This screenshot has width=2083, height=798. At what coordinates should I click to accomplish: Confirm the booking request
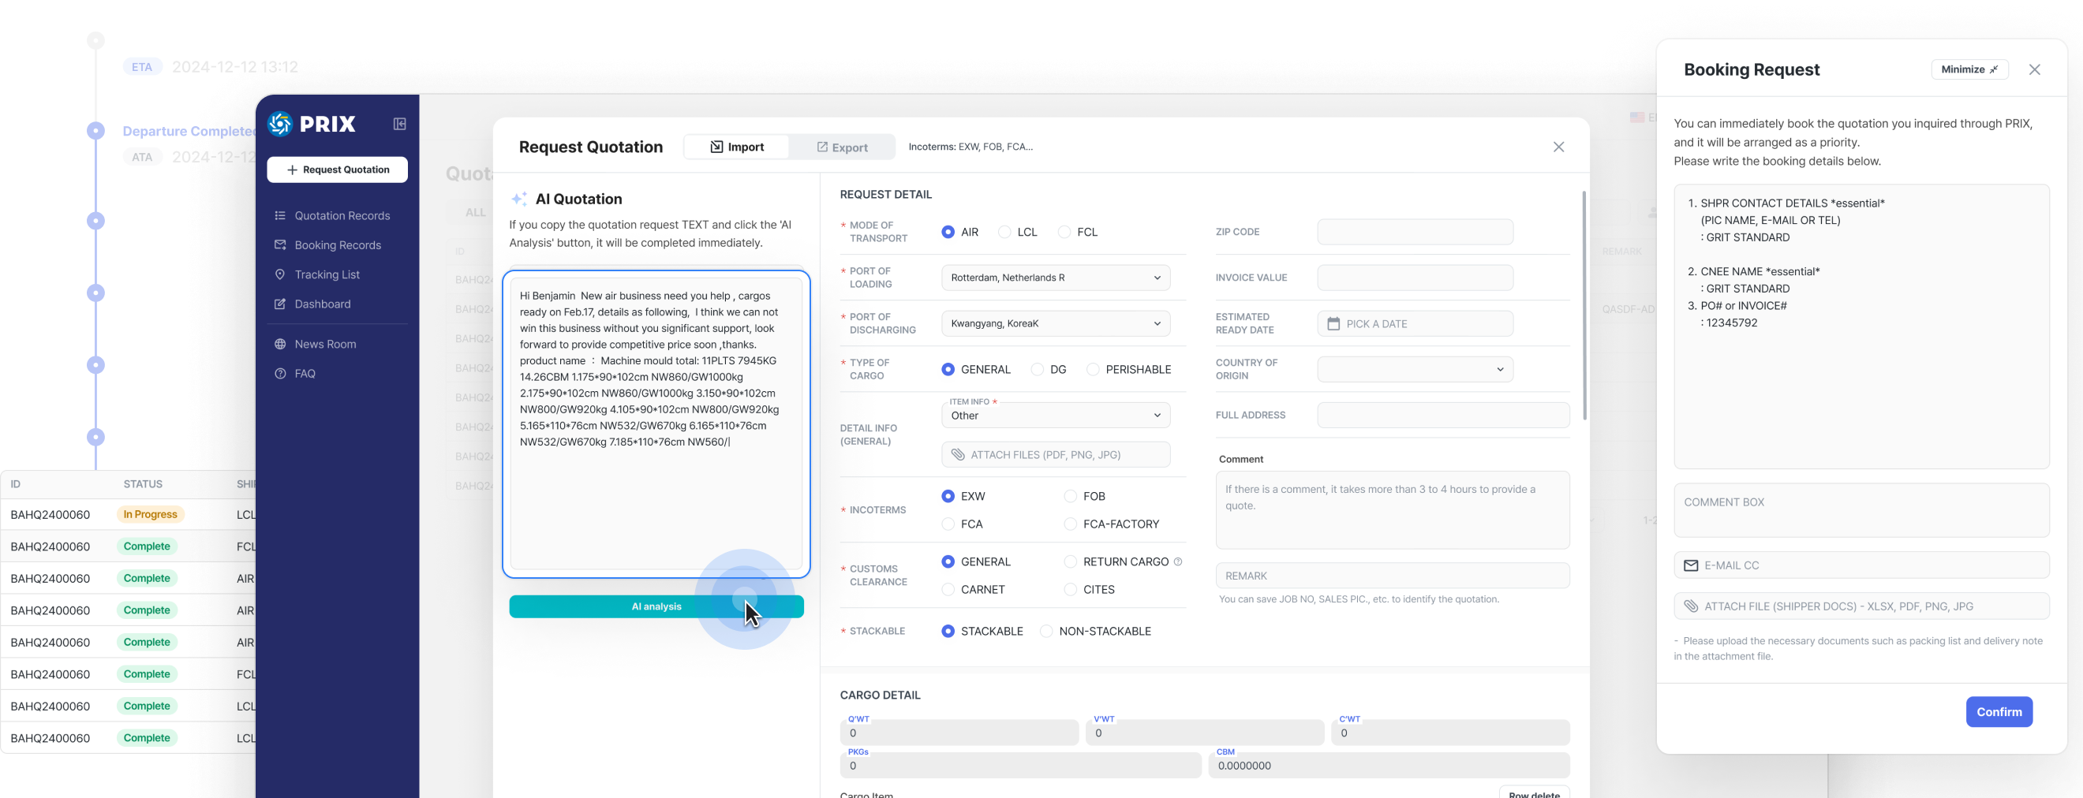click(x=1998, y=712)
